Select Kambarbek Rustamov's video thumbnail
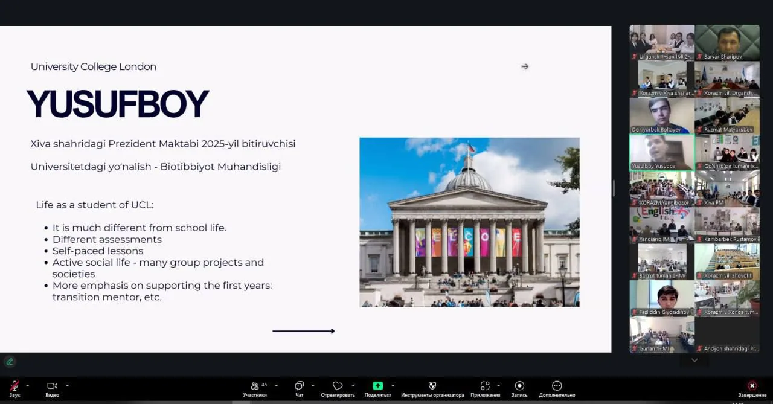Screen dimensions: 773x404 727,225
